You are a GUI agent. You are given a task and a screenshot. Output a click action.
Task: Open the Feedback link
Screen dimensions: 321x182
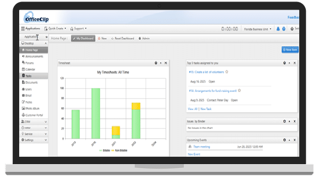coord(293,17)
